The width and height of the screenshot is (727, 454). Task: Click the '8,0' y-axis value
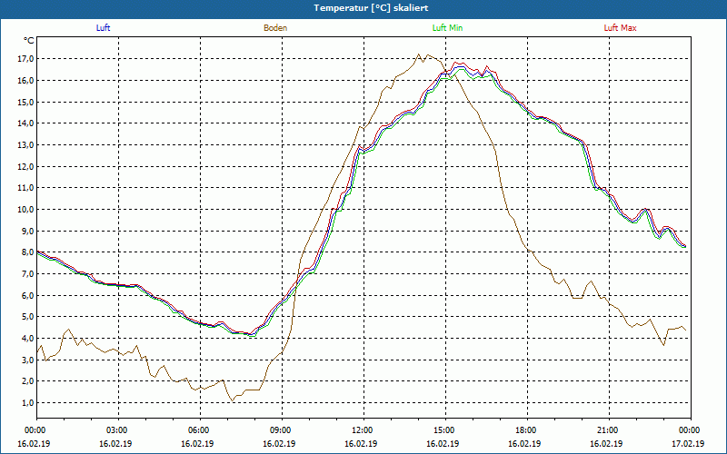coord(28,252)
